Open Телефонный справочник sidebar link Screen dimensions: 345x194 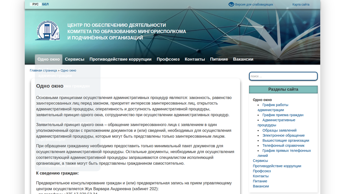[x=283, y=145]
